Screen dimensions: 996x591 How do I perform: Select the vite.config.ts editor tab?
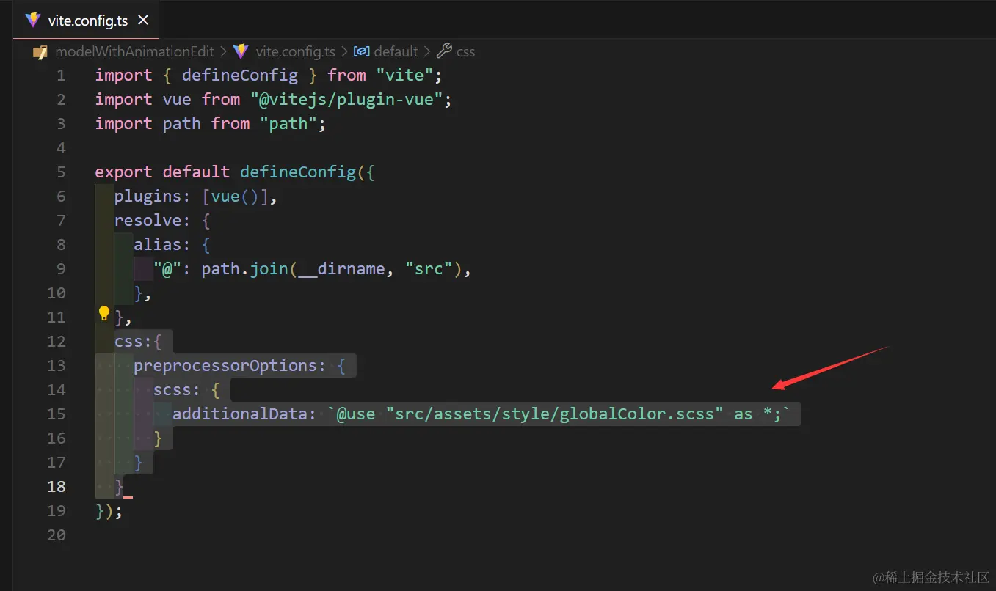pos(87,21)
